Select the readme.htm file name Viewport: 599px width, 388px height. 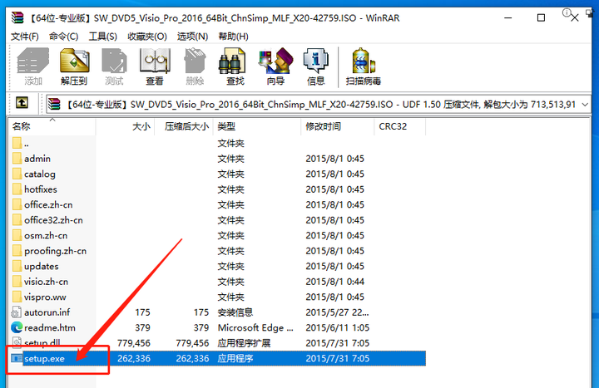point(50,327)
